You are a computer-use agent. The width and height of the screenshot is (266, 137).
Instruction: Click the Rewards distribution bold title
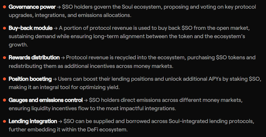click(34, 57)
